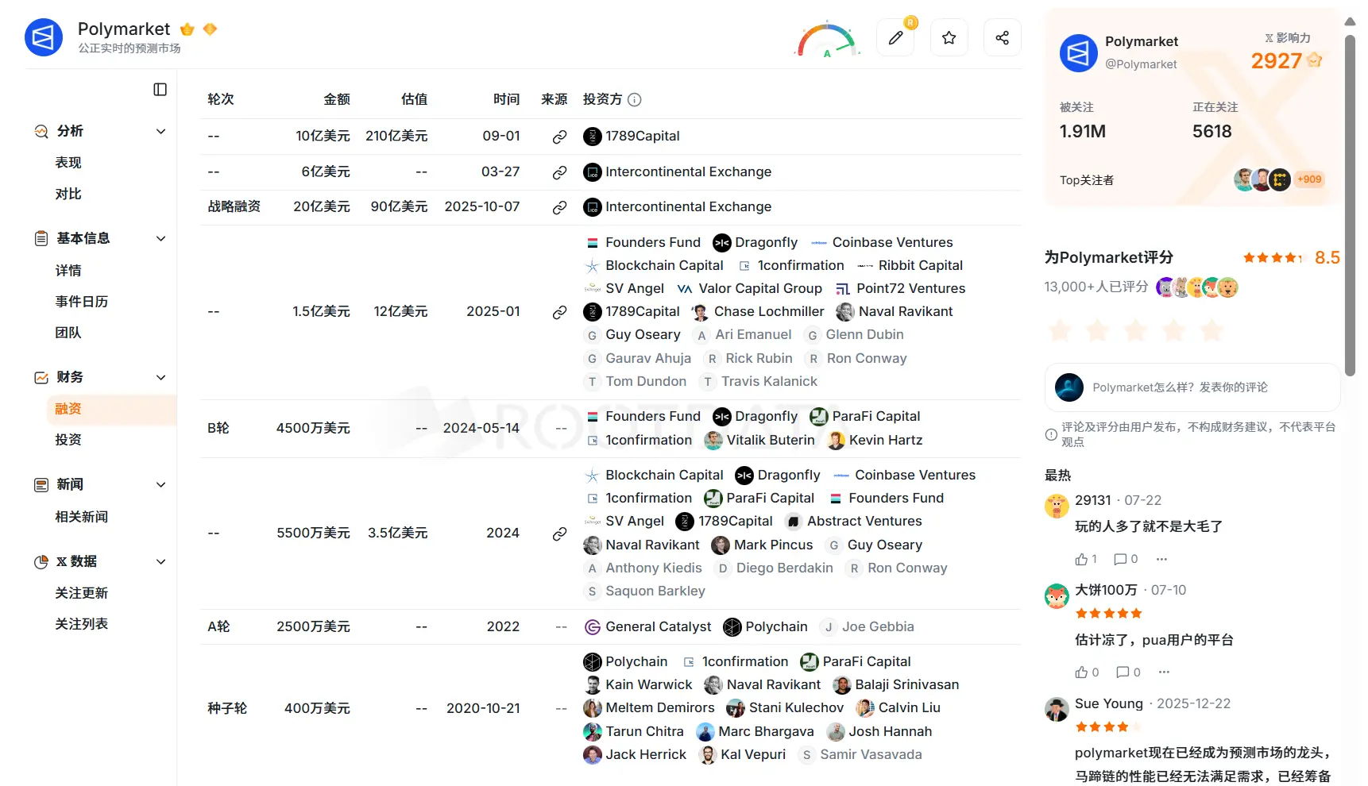Click the rated users avatar group
The width and height of the screenshot is (1368, 786).
point(1197,287)
